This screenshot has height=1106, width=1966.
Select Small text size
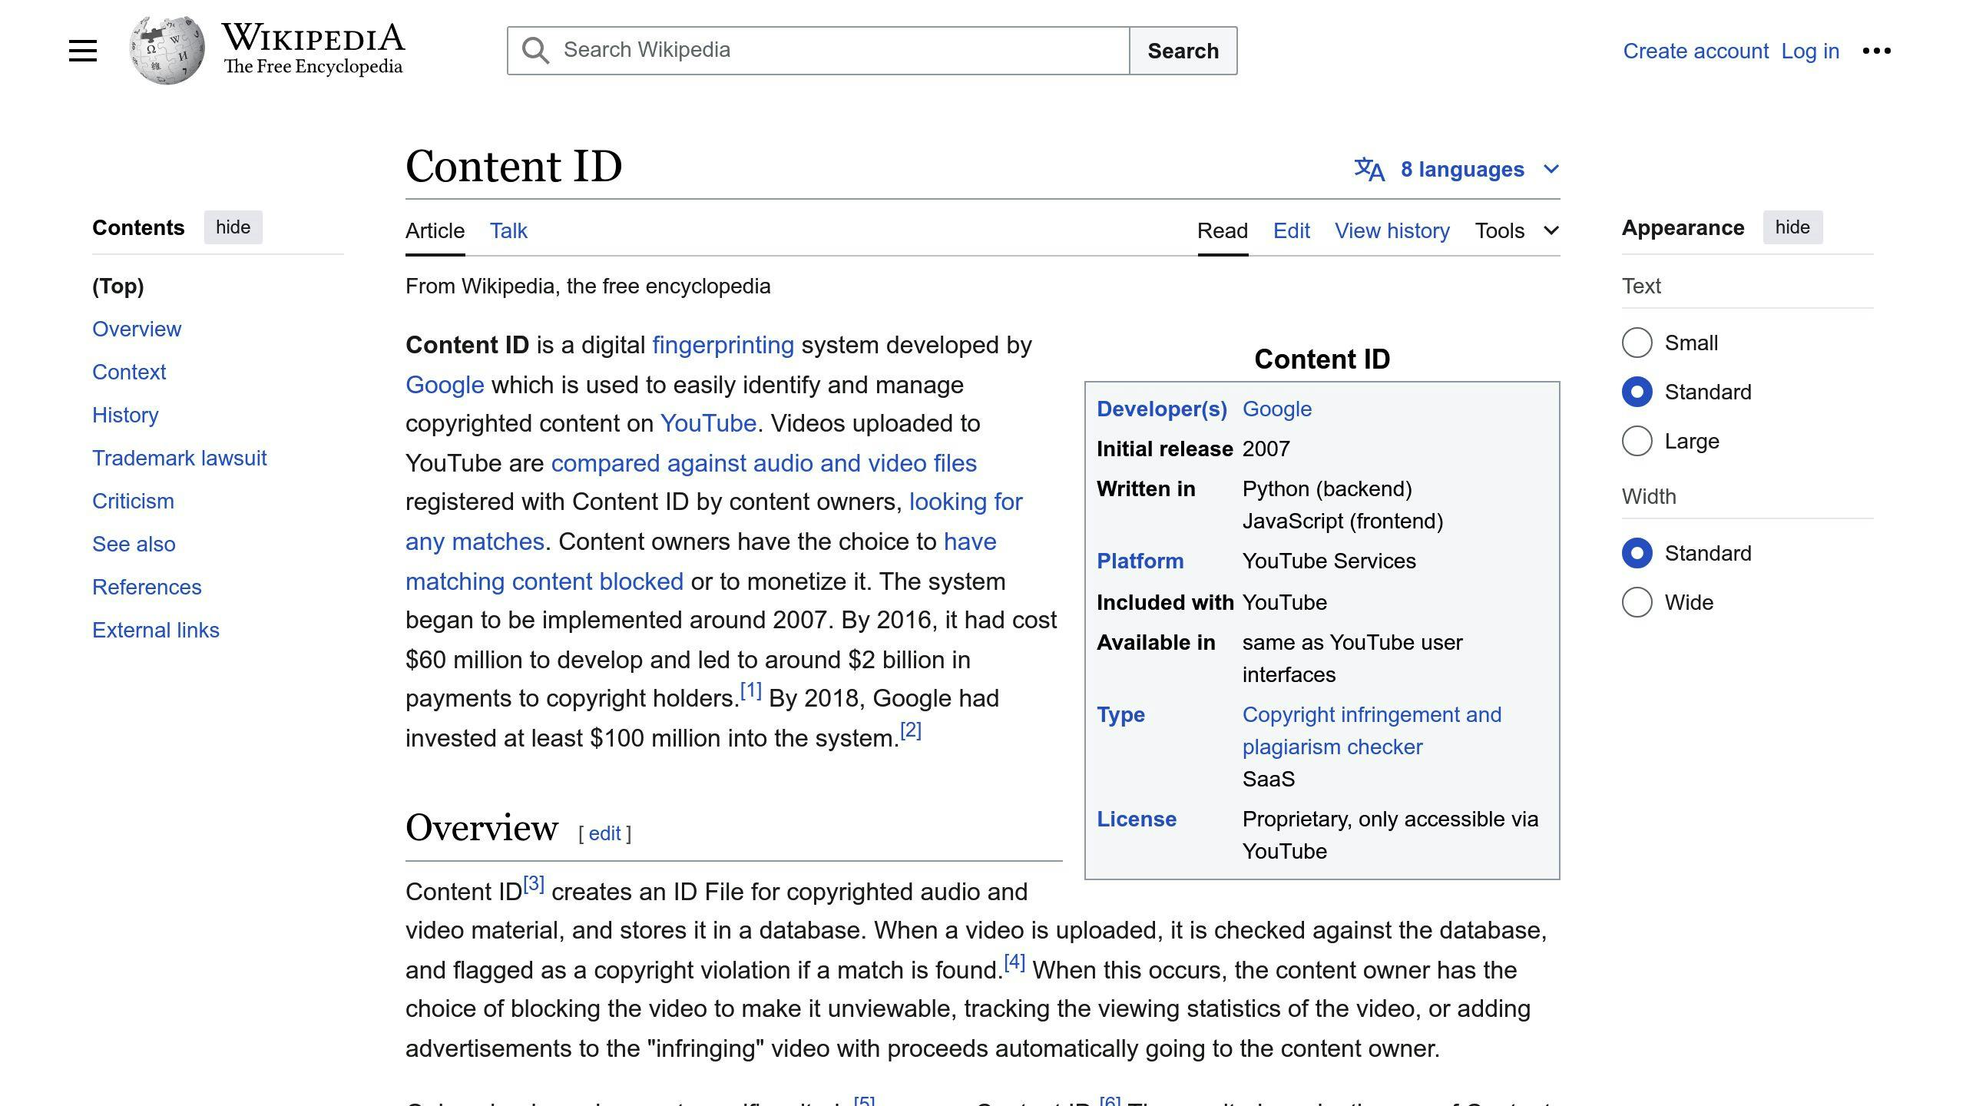(x=1637, y=343)
